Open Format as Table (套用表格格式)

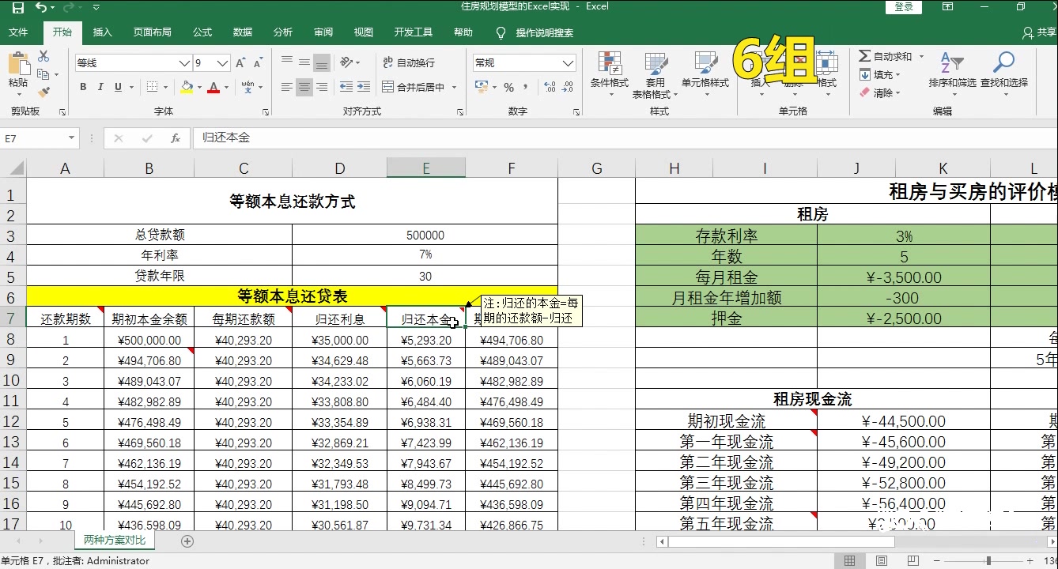pos(655,74)
